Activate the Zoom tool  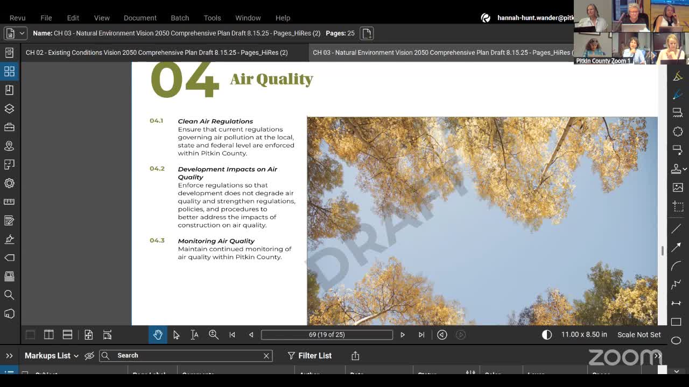214,334
